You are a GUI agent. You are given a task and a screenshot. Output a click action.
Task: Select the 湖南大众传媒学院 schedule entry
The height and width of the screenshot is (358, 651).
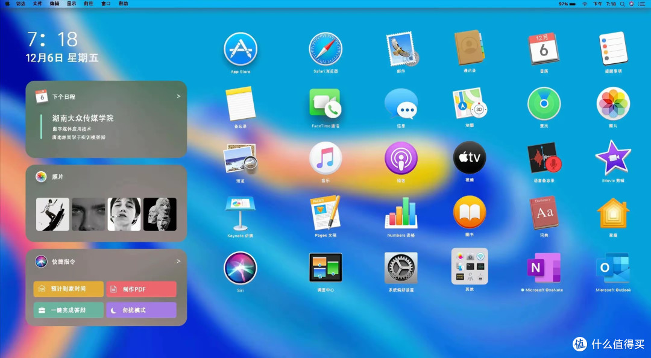tap(83, 118)
